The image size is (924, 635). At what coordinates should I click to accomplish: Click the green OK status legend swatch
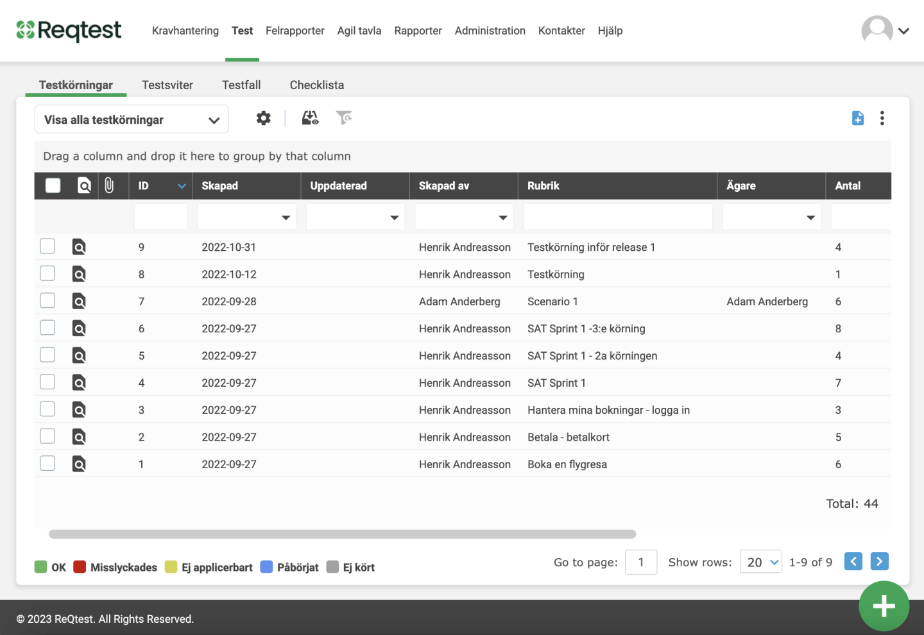tap(41, 567)
